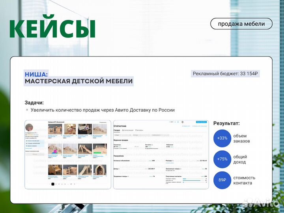Select current page 1 in pagination
The image size is (284, 213).
[53, 184]
